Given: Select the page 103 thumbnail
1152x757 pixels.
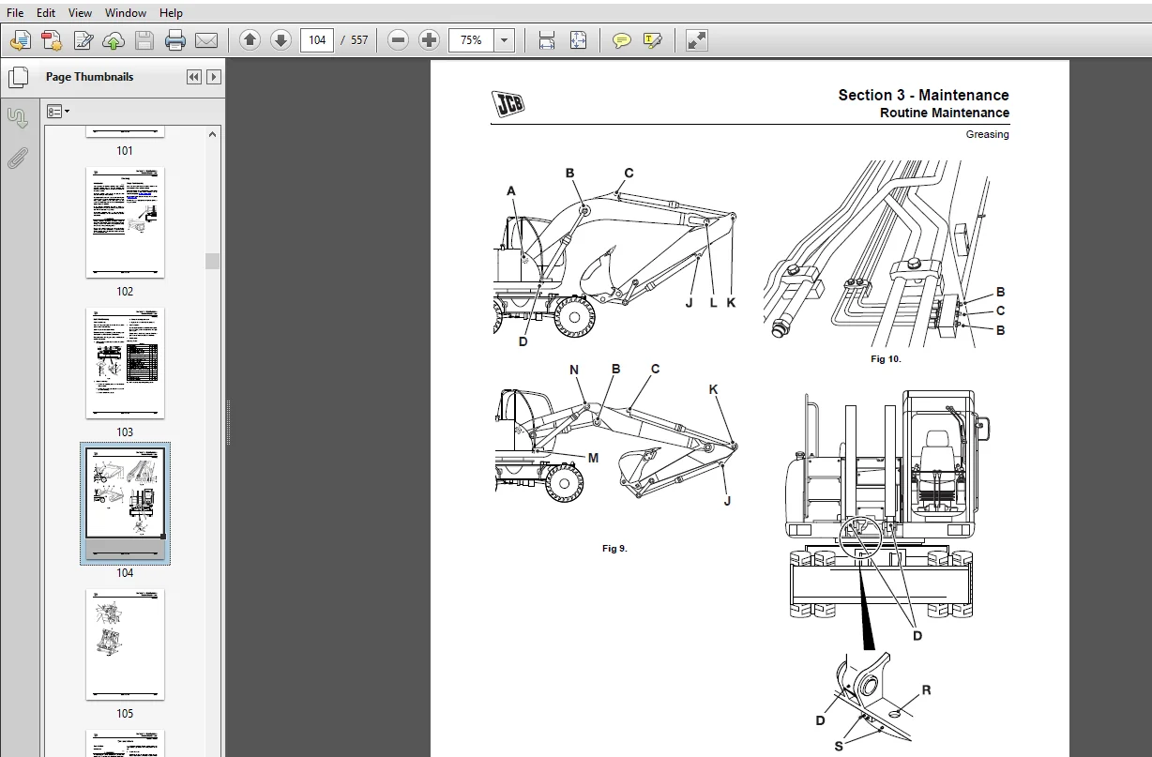Looking at the screenshot, I should [x=125, y=363].
